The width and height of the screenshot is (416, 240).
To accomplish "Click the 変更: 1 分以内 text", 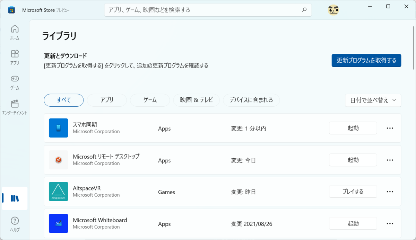I will tap(249, 128).
